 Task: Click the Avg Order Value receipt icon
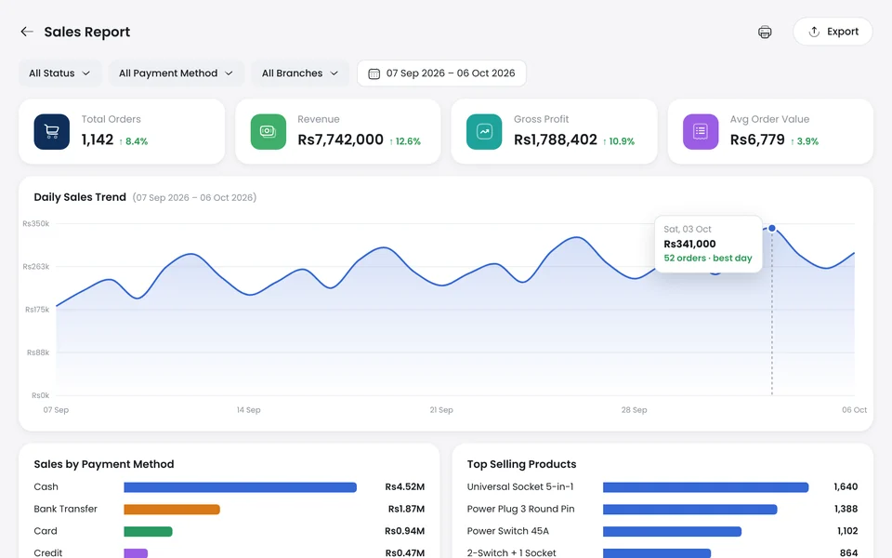(701, 131)
